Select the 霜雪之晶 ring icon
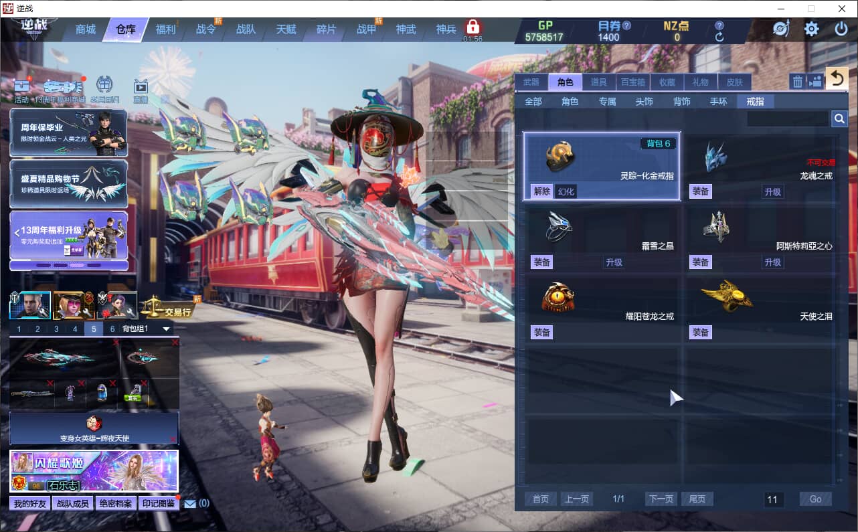 (x=557, y=226)
